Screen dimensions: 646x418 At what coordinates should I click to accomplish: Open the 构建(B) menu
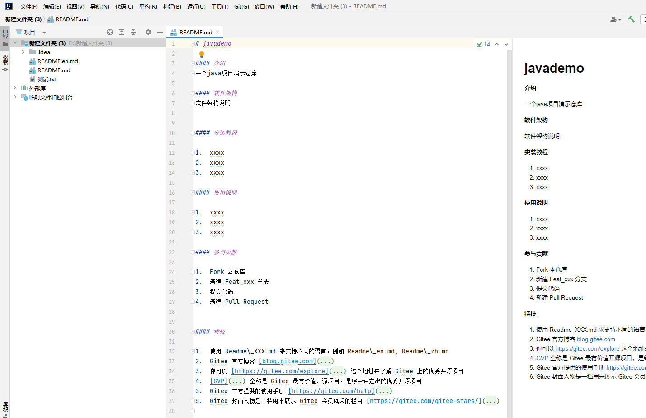(172, 6)
